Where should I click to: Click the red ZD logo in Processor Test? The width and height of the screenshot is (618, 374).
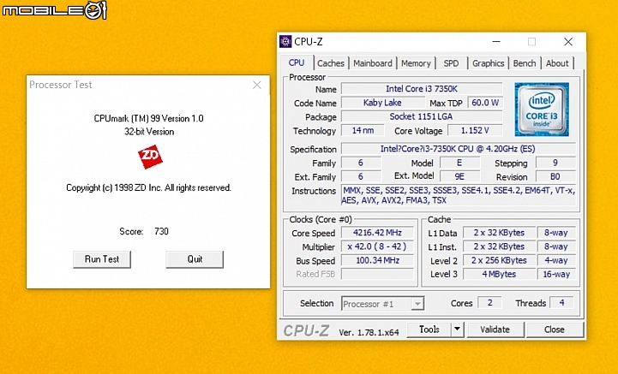150,157
